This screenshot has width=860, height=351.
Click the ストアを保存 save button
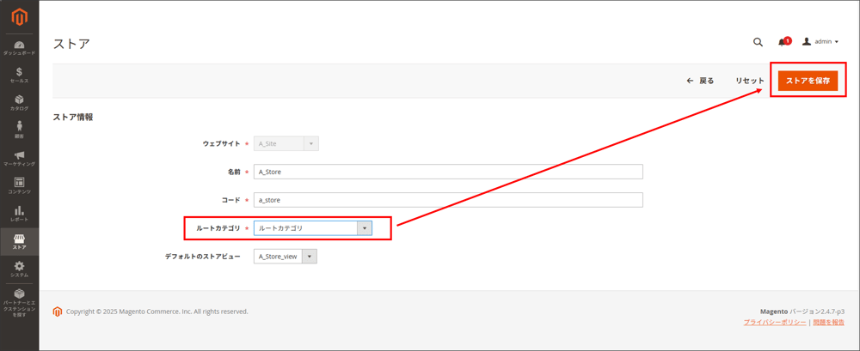point(808,81)
